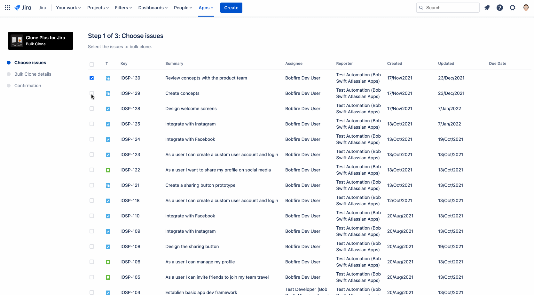Check the IOSP-128 checkbox
Screen dimensions: 534x295
tap(92, 109)
